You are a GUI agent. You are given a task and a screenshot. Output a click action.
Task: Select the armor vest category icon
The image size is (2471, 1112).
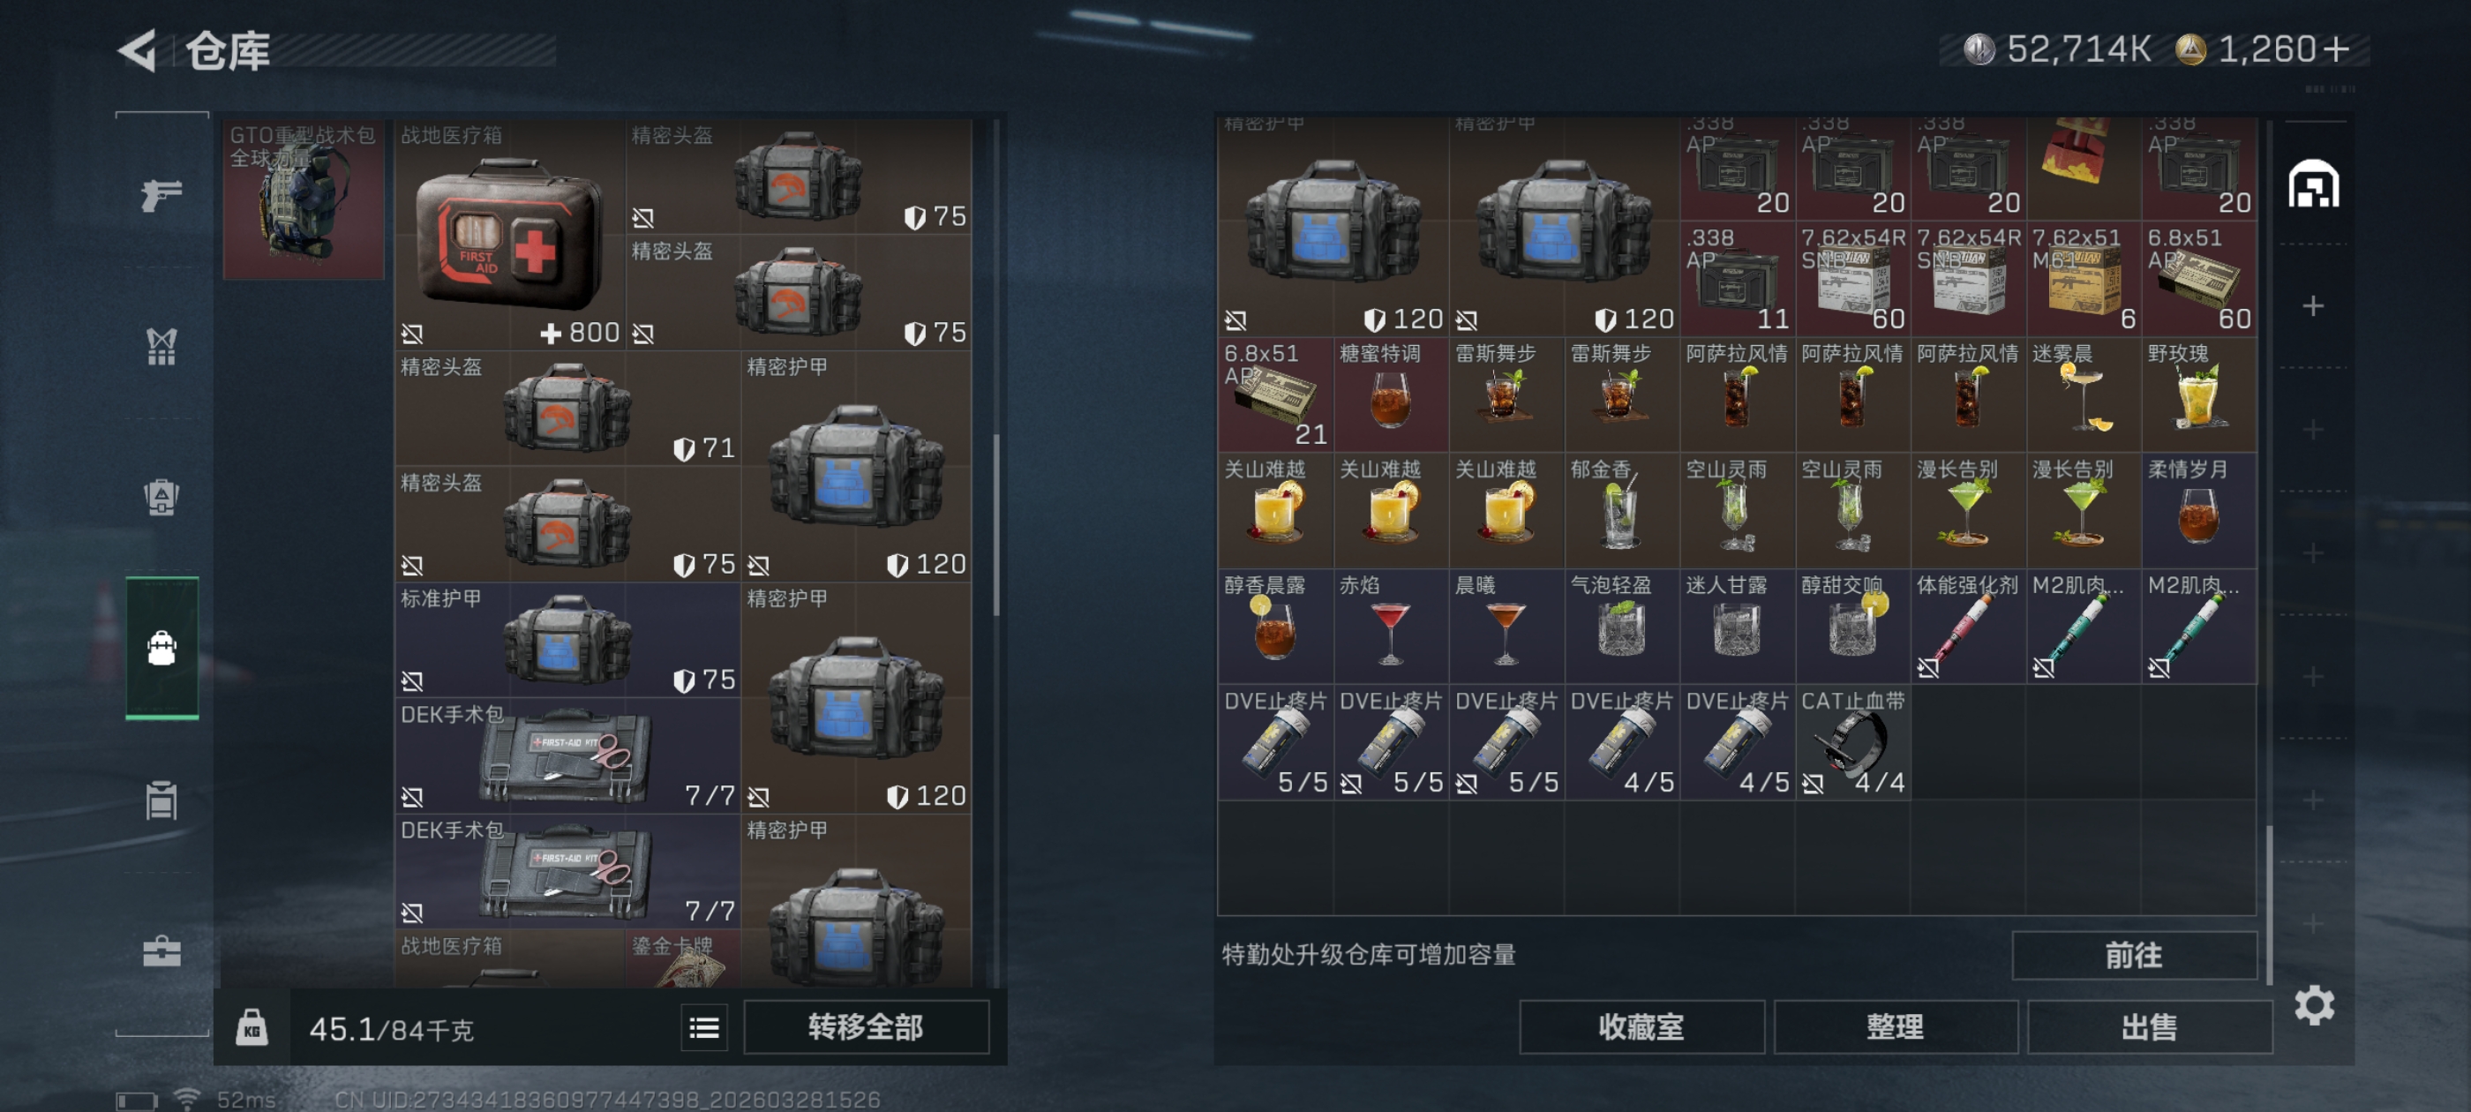coord(161,346)
